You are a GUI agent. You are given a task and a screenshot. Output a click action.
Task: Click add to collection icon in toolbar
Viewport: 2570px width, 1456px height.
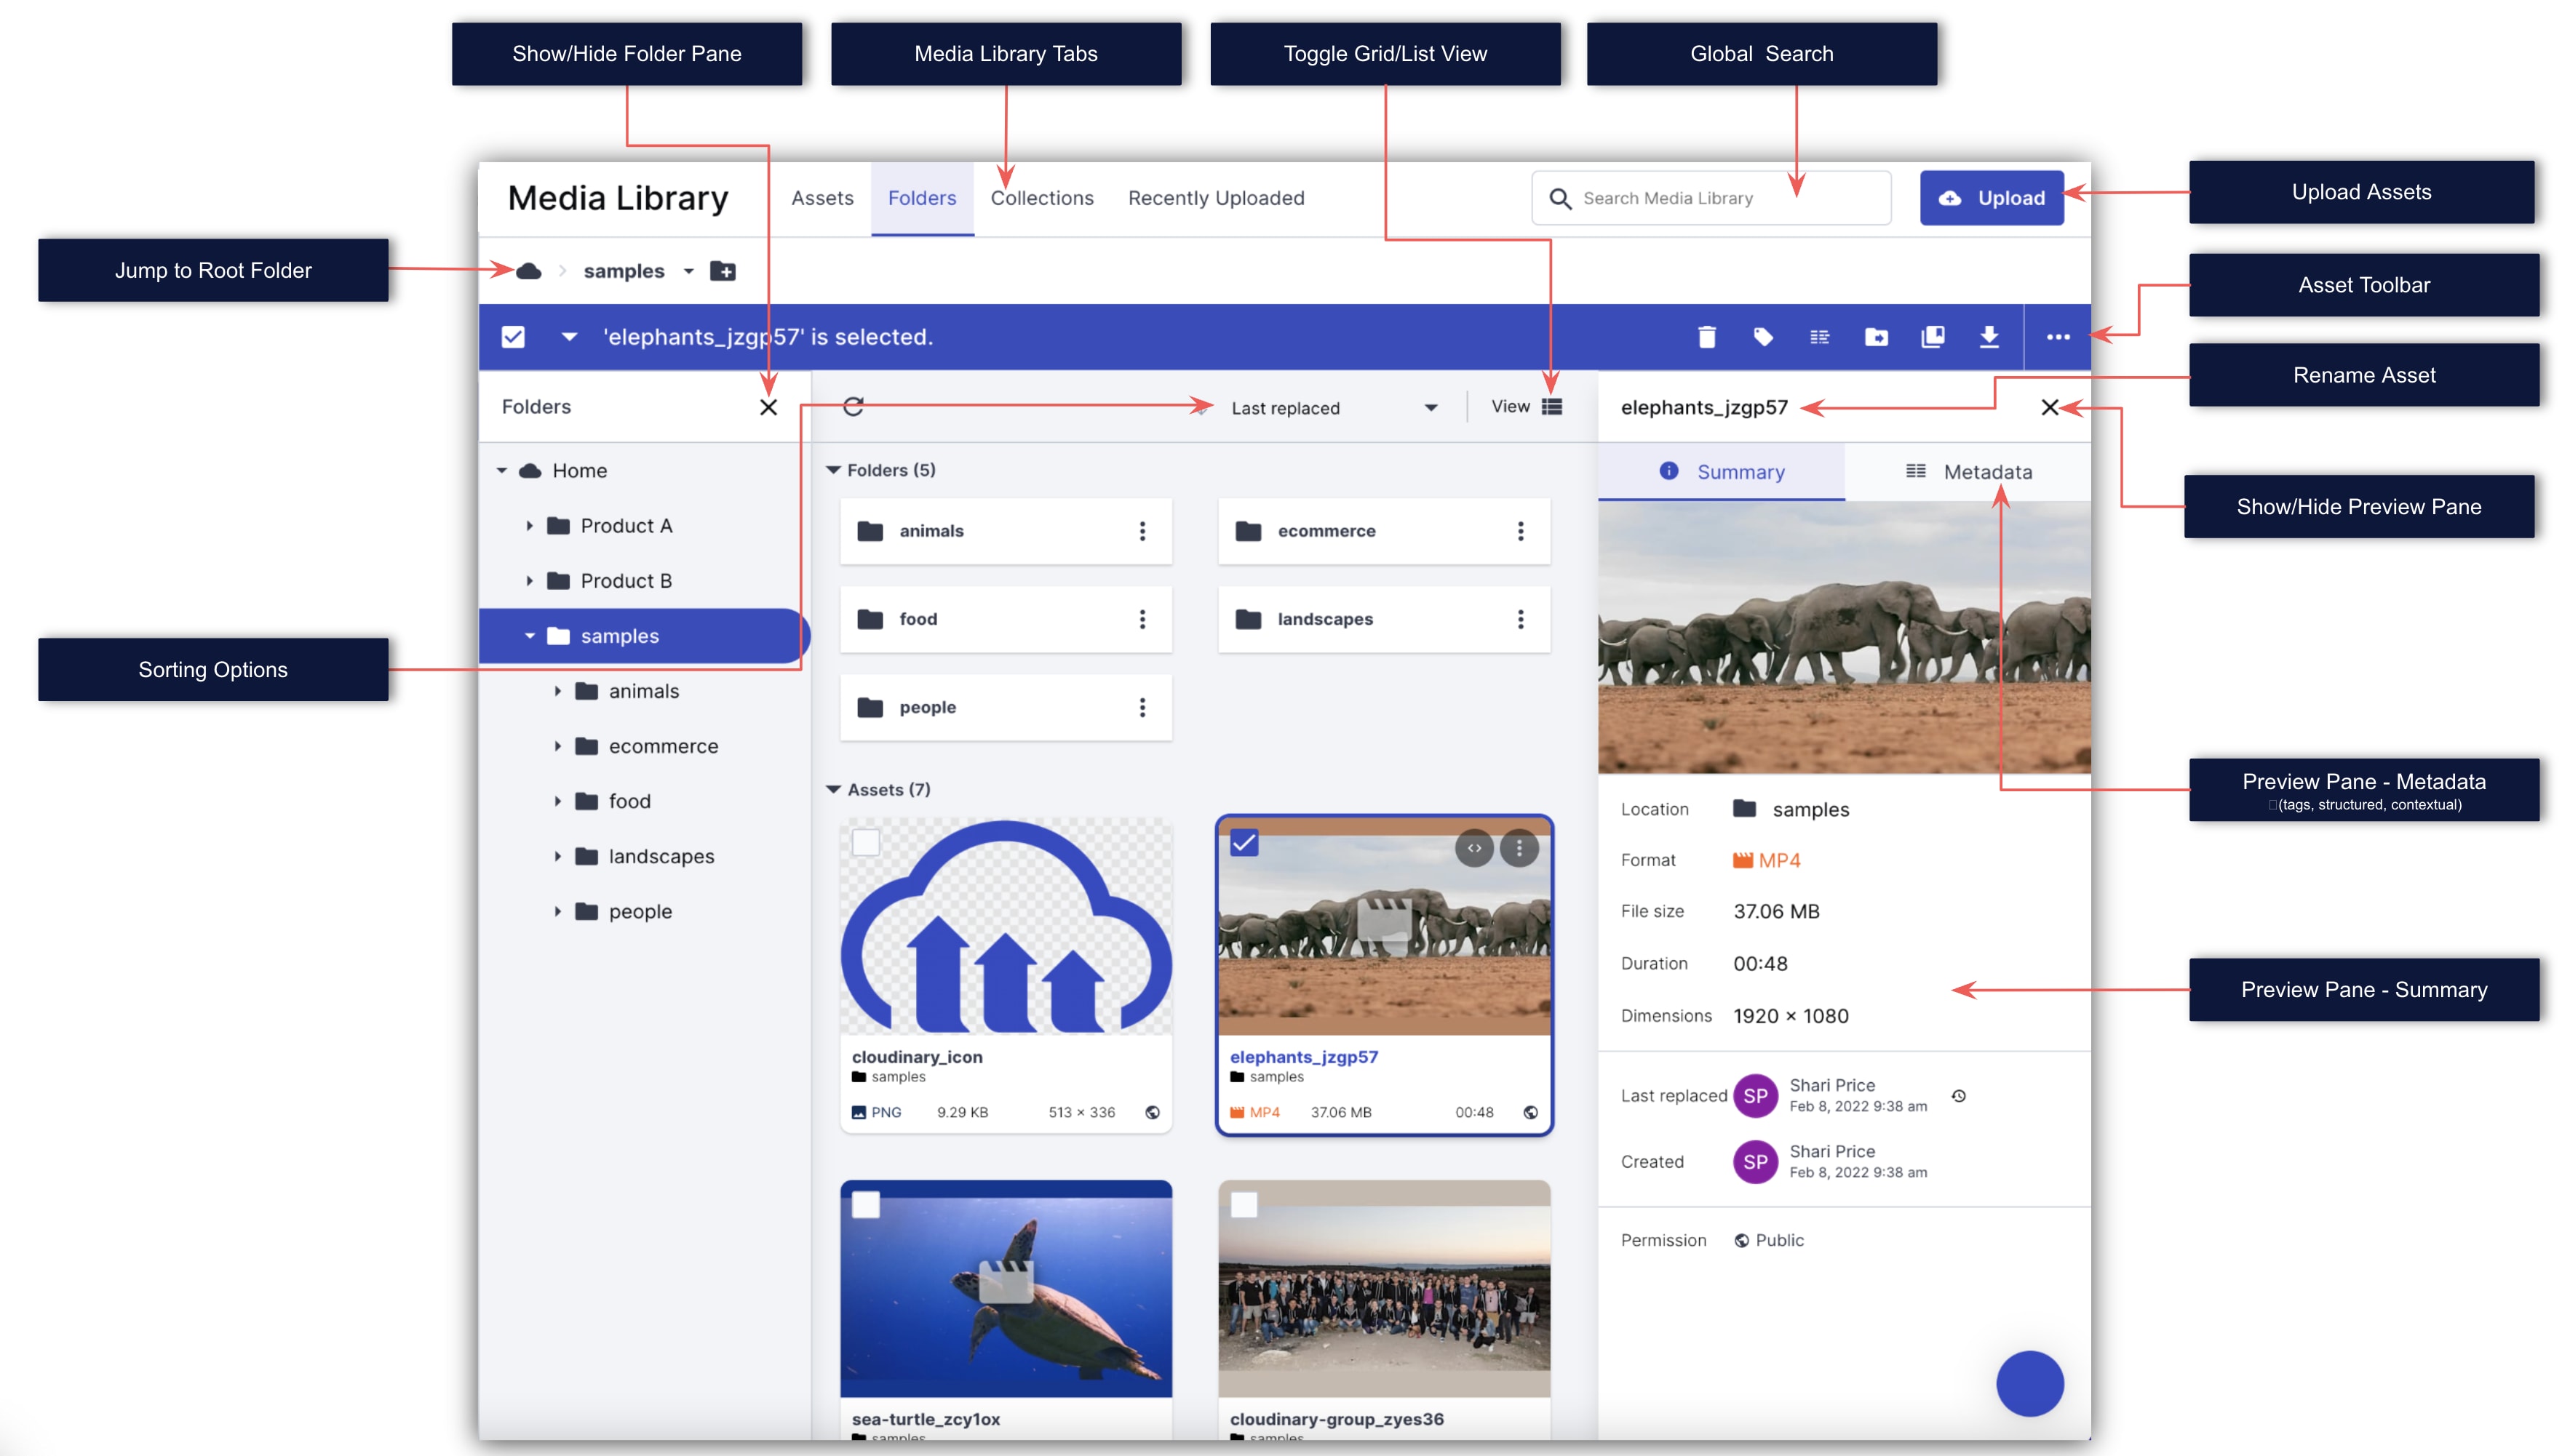pos(1933,337)
